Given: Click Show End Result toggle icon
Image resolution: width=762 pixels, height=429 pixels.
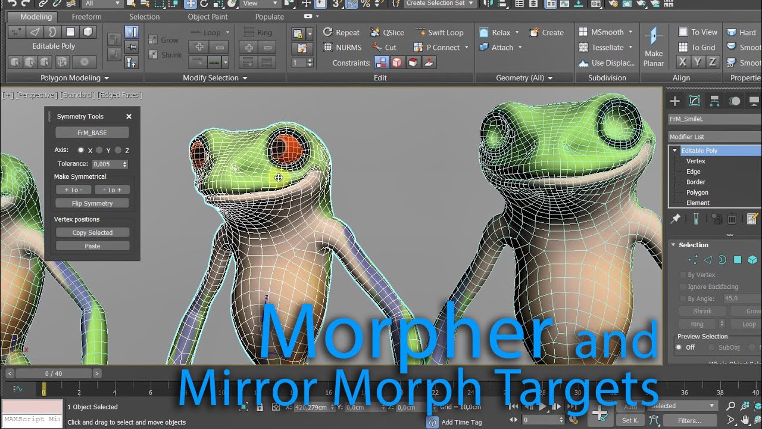Looking at the screenshot, I should 695,219.
